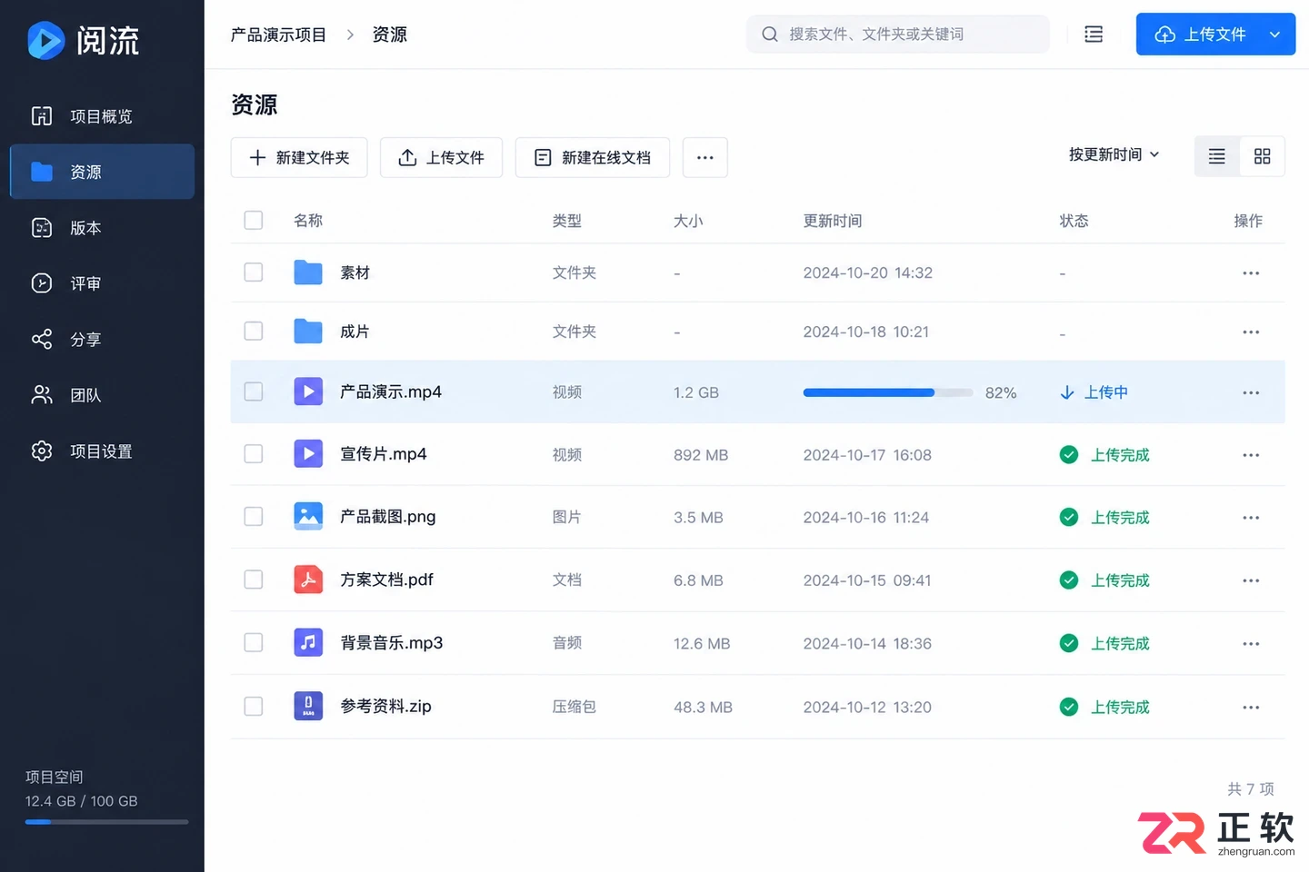The width and height of the screenshot is (1309, 872).
Task: Focus the file search input field
Action: point(898,34)
